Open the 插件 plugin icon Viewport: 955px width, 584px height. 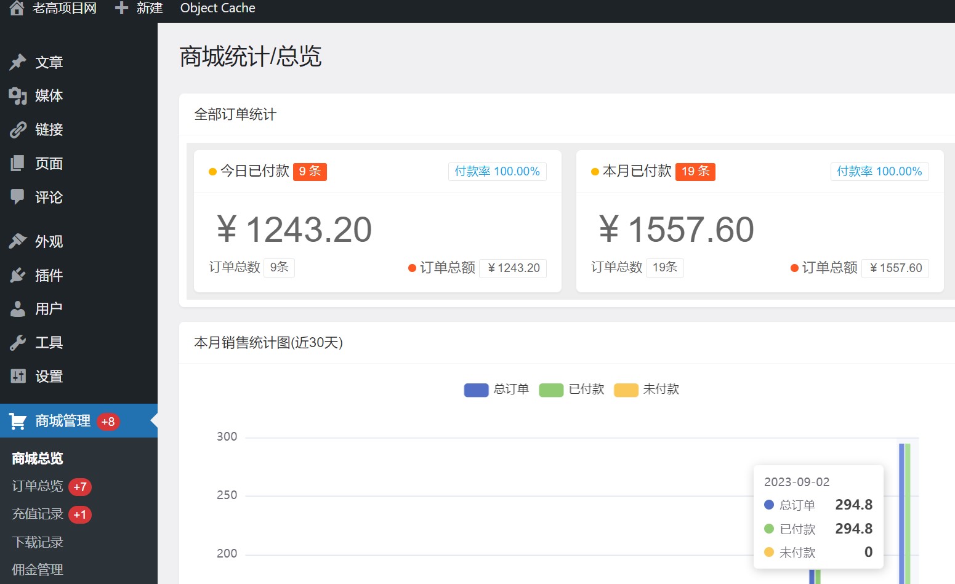tap(18, 275)
